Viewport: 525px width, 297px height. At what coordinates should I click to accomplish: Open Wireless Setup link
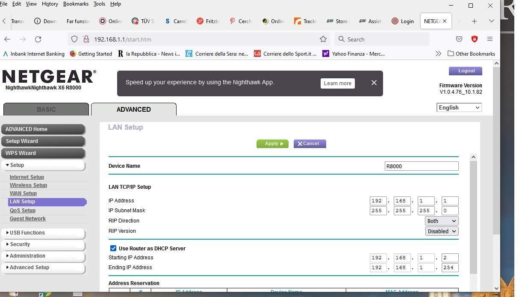tap(28, 185)
